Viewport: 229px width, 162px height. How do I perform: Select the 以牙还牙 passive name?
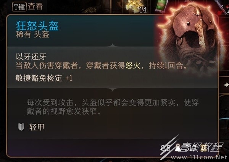click(31, 57)
